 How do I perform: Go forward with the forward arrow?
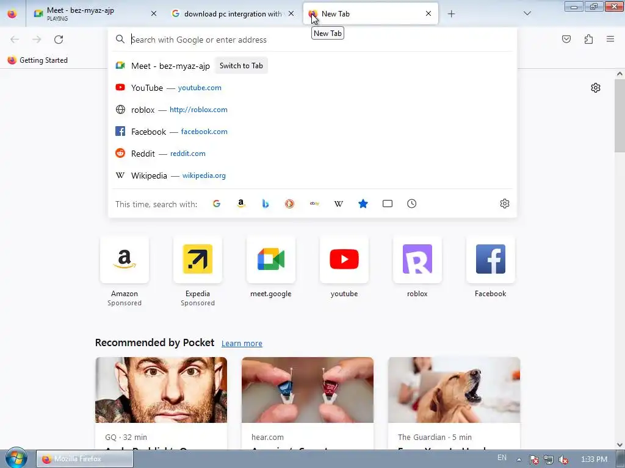[37, 40]
